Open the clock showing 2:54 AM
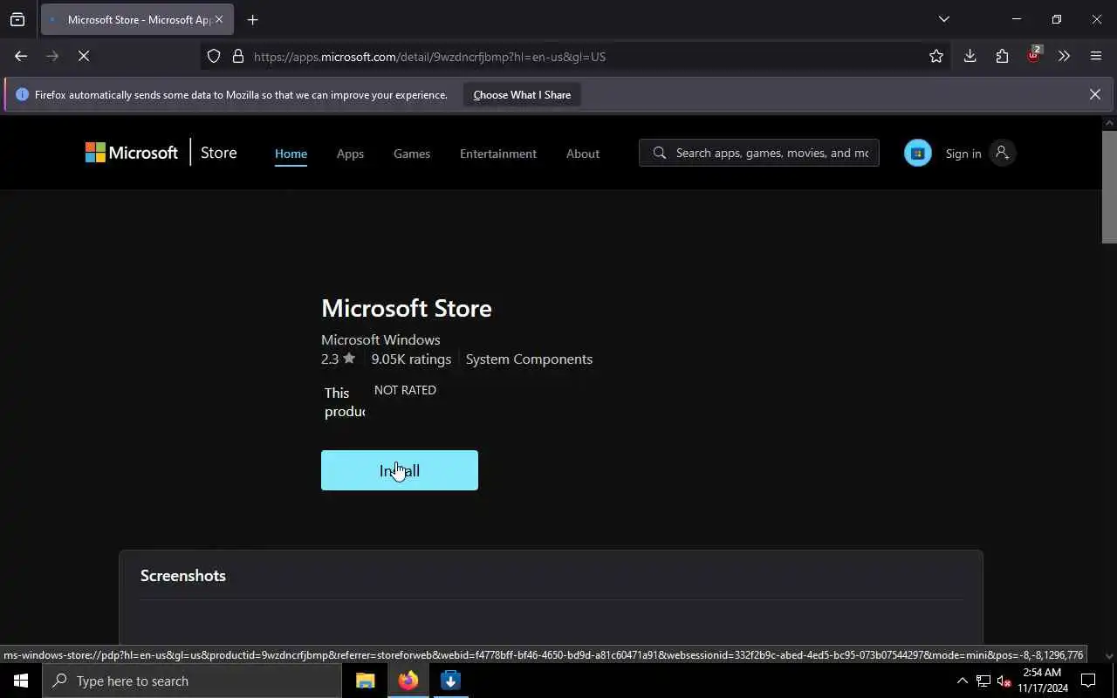The image size is (1117, 698). click(x=1042, y=681)
